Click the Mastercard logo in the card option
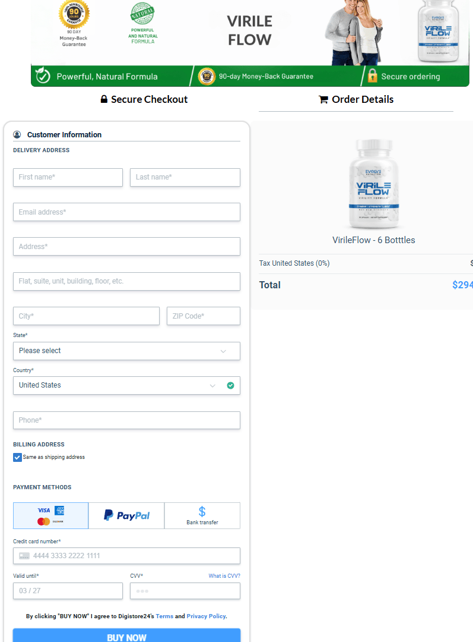The height and width of the screenshot is (642, 473). (44, 522)
